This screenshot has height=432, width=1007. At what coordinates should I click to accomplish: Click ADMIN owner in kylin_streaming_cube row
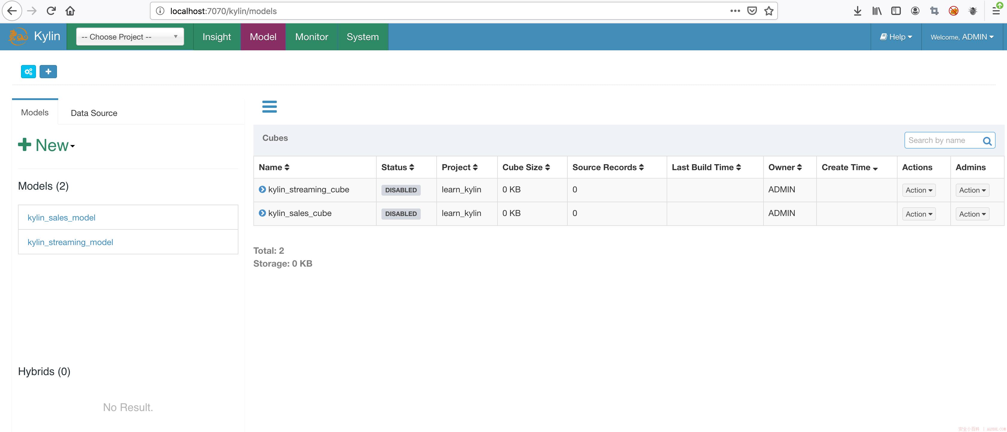(781, 189)
